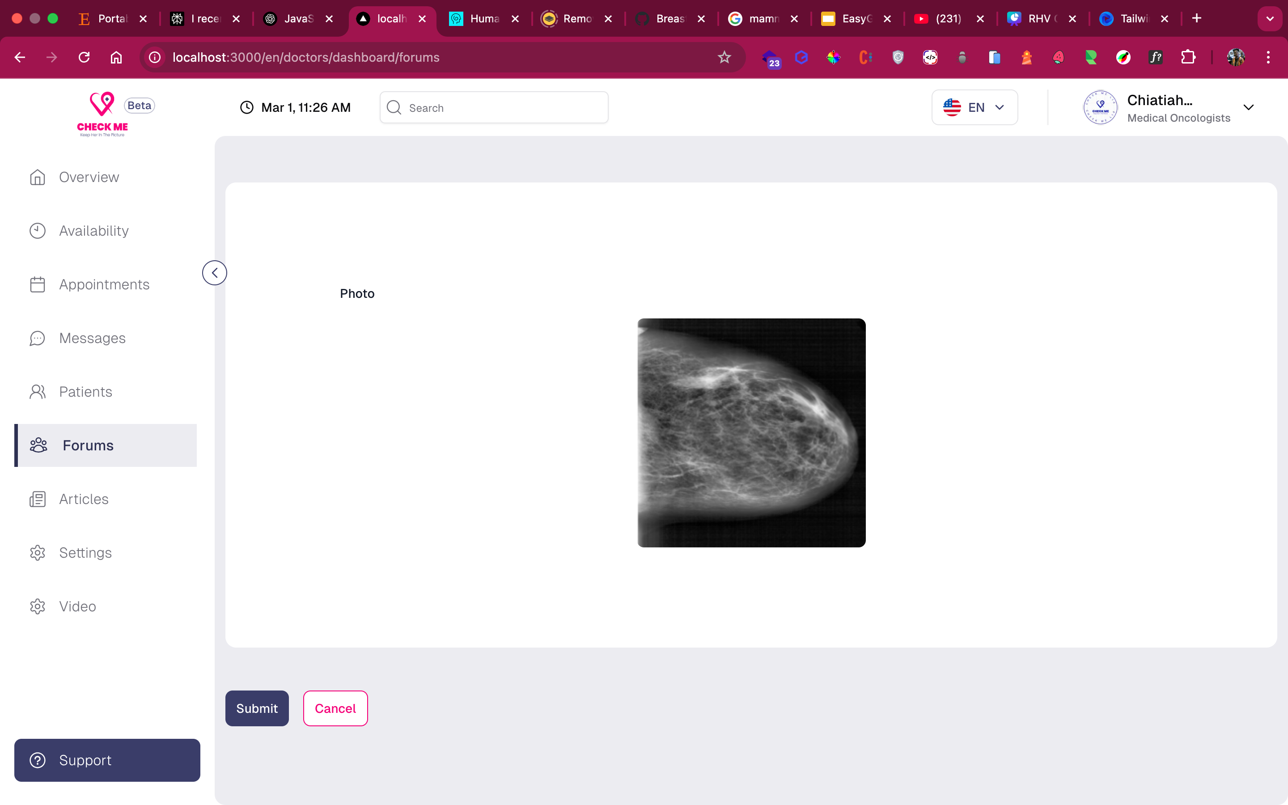Click the Articles newspaper icon

[37, 499]
